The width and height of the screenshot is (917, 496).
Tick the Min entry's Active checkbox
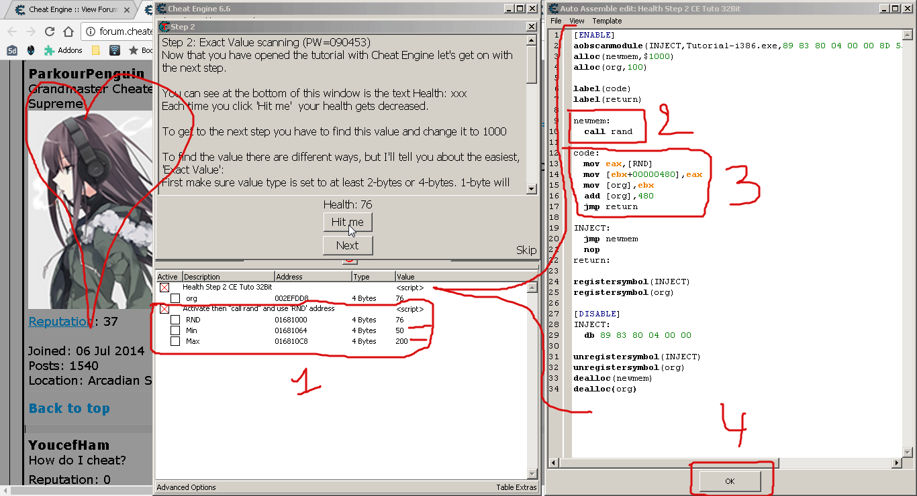point(175,330)
